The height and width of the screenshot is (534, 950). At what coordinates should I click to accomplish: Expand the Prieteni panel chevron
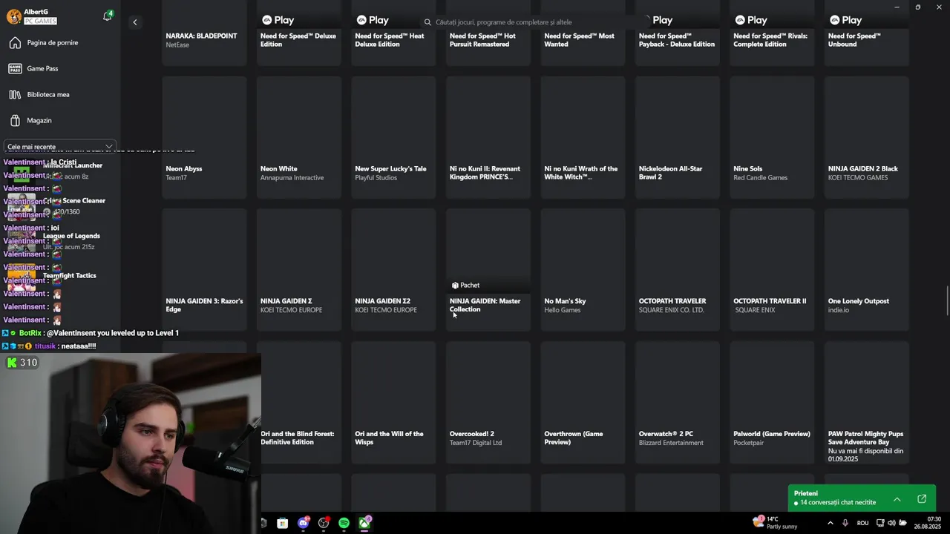[897, 499]
